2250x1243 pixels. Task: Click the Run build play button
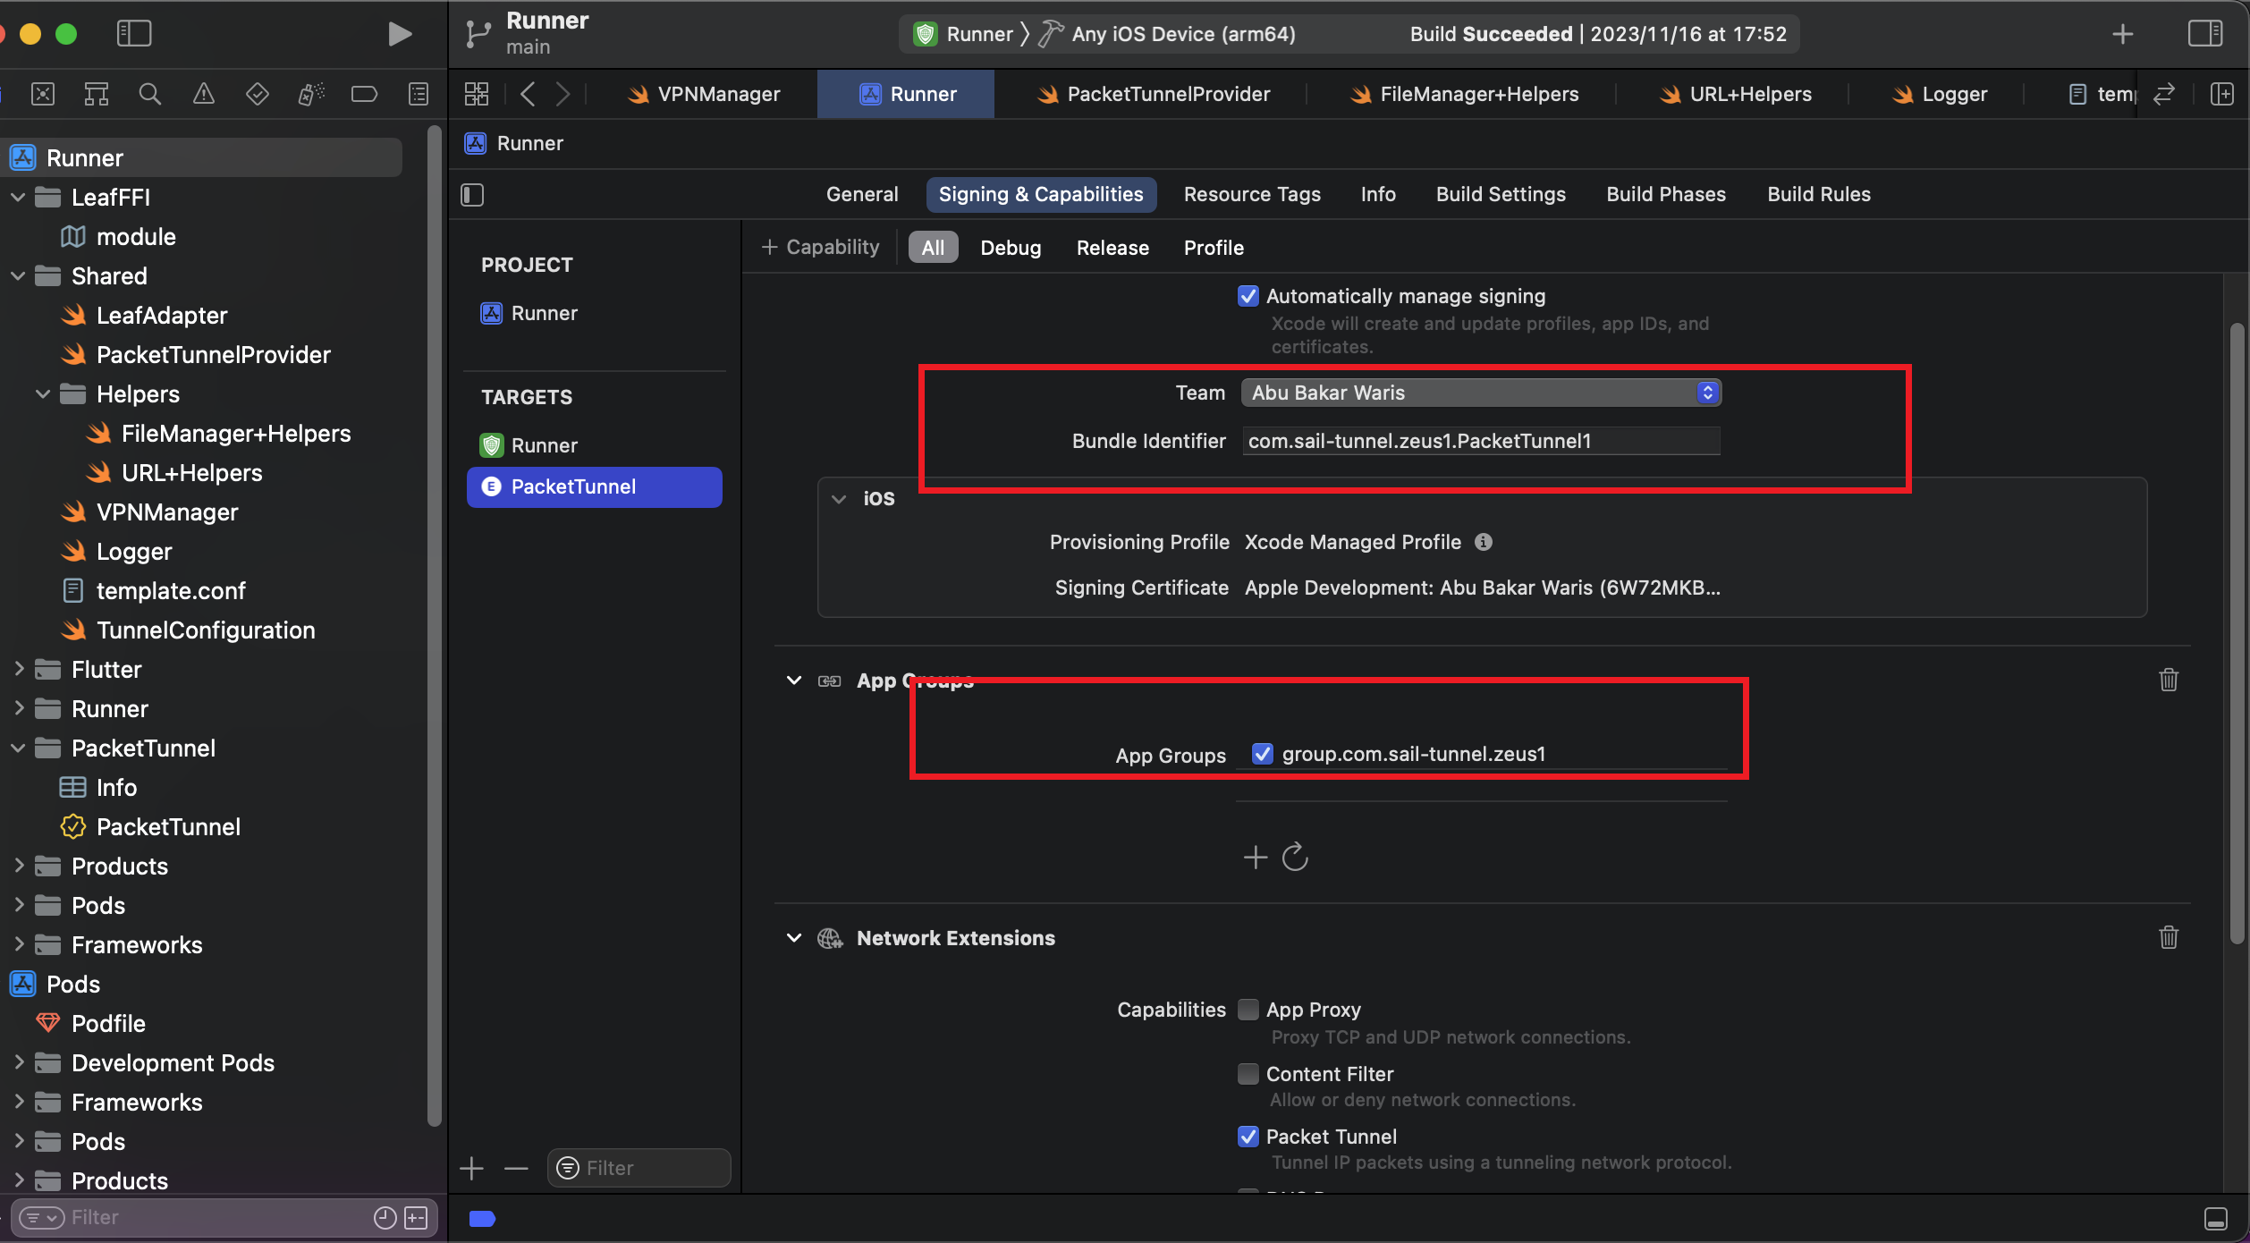[399, 34]
